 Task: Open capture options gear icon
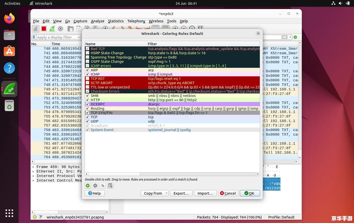(x=60, y=29)
